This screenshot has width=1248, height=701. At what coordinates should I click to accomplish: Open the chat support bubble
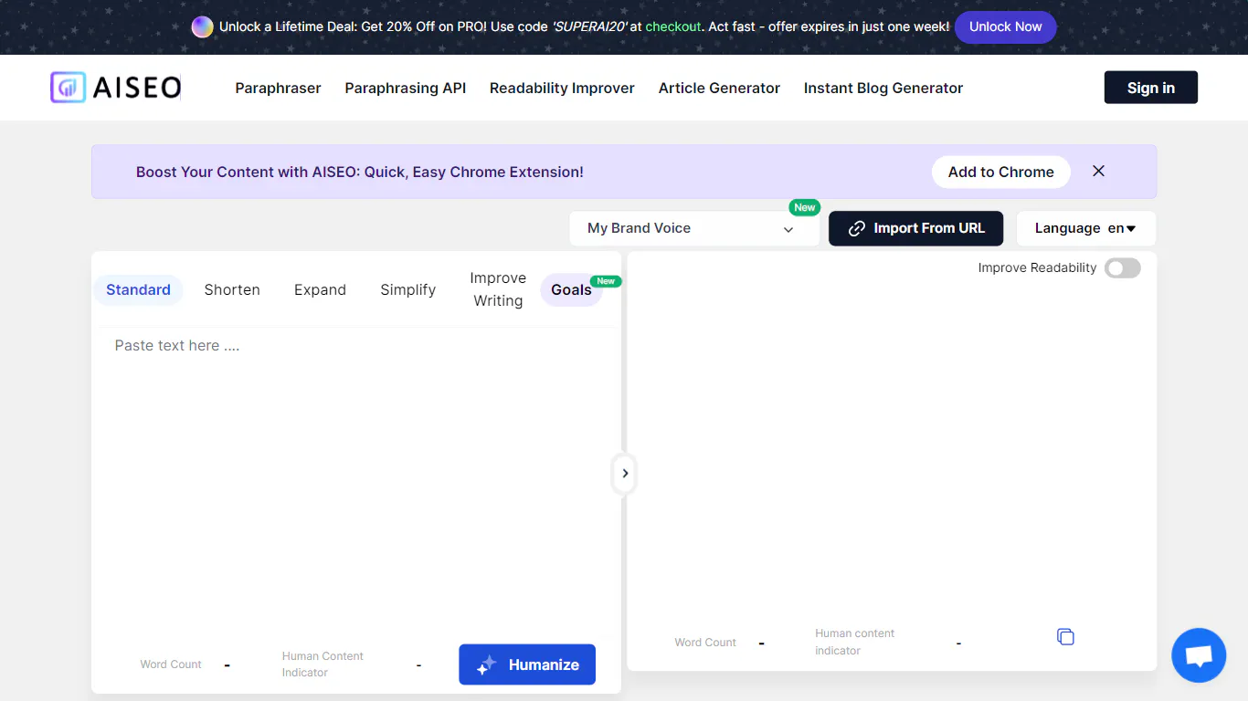1199,654
